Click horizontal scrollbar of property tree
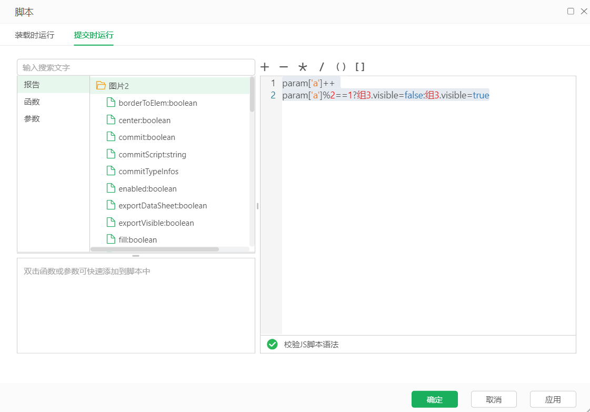Image resolution: width=590 pixels, height=412 pixels. tap(155, 249)
